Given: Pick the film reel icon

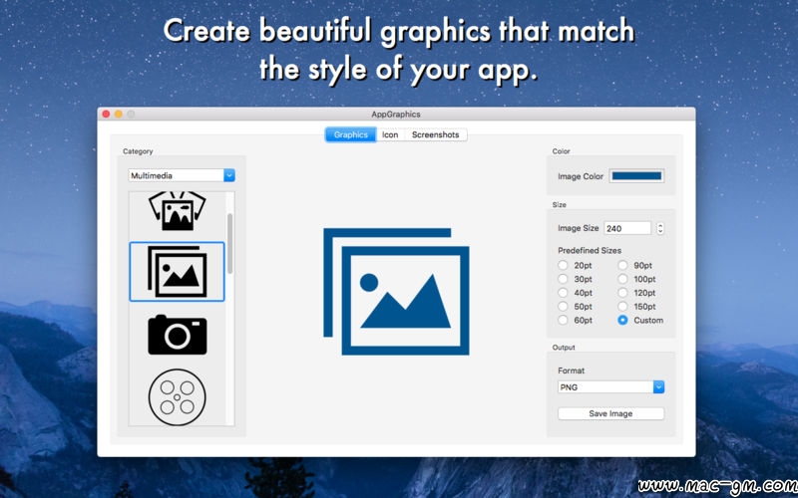Looking at the screenshot, I should click(177, 396).
